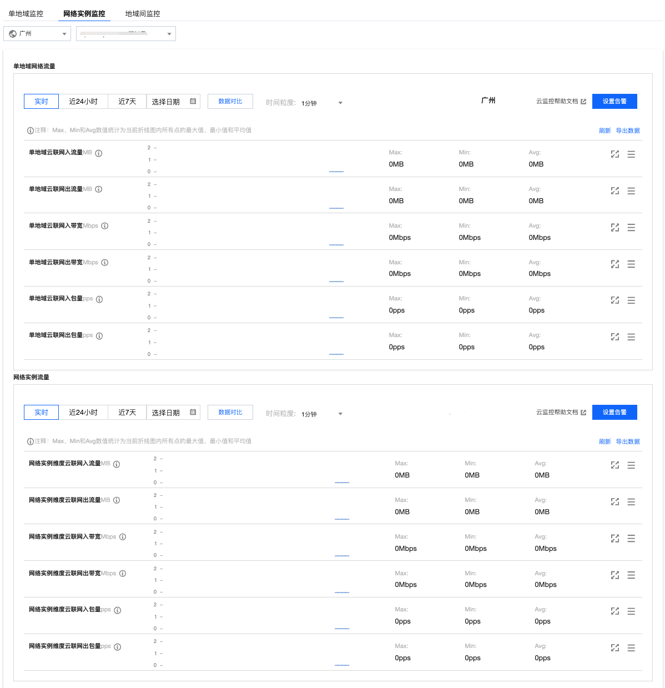
Task: Show info tooltip for 单地域云联网入流量
Action: pyautogui.click(x=99, y=153)
